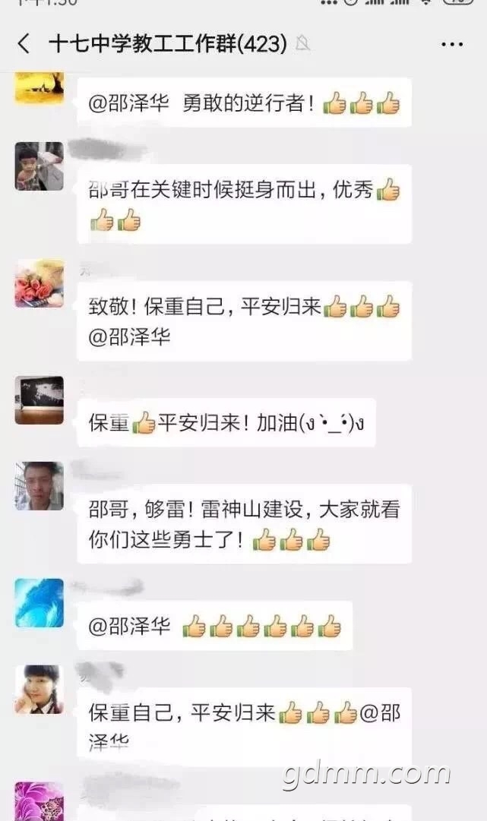Tap the man in red avatar

(x=40, y=486)
